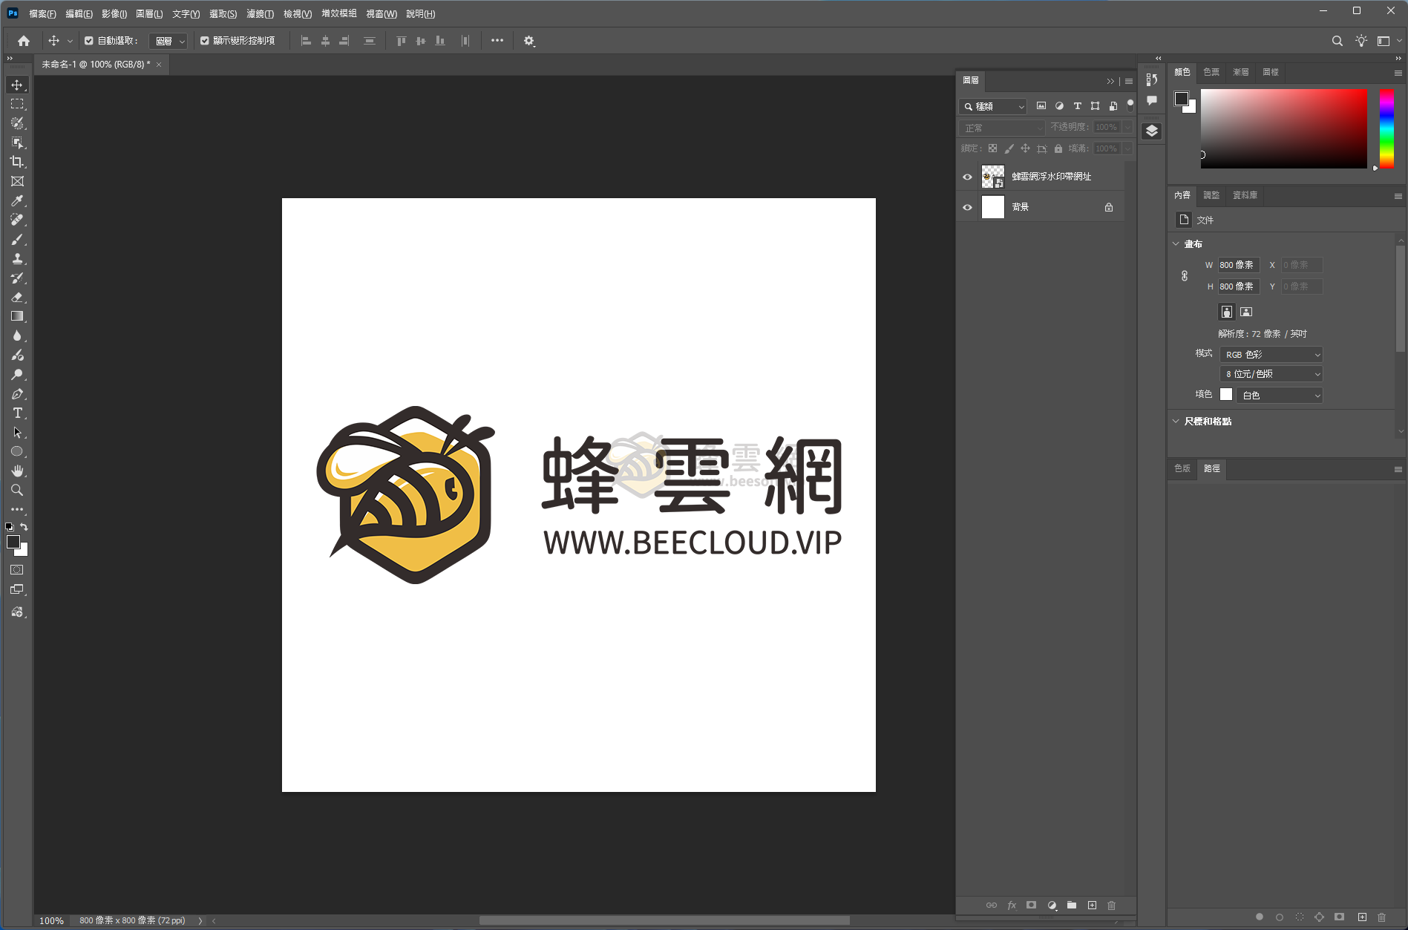This screenshot has height=930, width=1408.
Task: Toggle Quick Mask mode
Action: coord(17,570)
